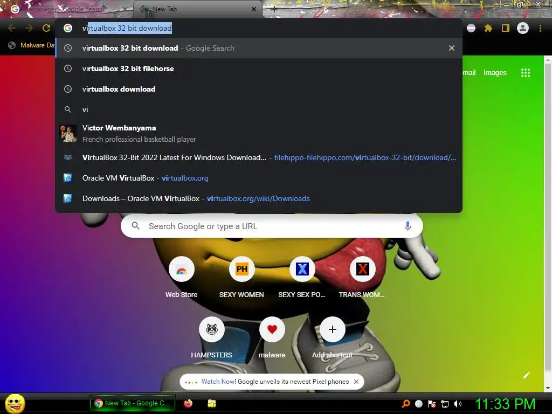Go back using the back arrow
552x414 pixels.
pyautogui.click(x=12, y=28)
